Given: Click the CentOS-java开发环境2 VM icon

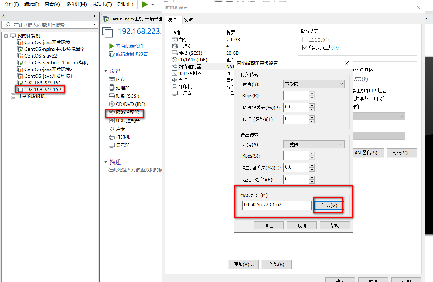Looking at the screenshot, I should (x=20, y=69).
